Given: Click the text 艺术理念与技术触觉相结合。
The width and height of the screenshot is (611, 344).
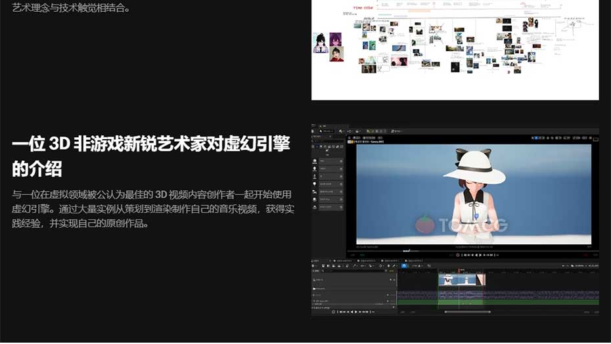Looking at the screenshot, I should (71, 7).
